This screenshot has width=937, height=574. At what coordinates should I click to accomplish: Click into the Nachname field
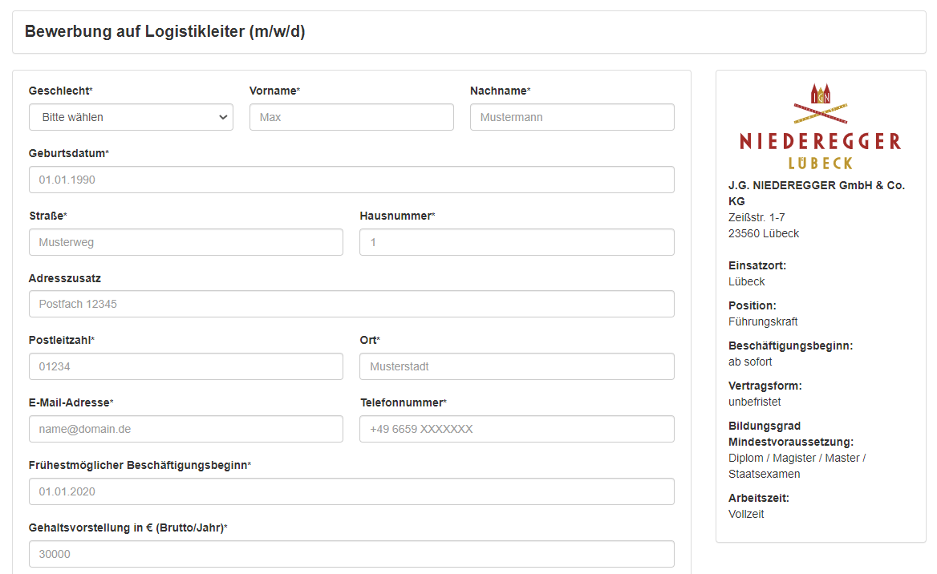pyautogui.click(x=572, y=117)
